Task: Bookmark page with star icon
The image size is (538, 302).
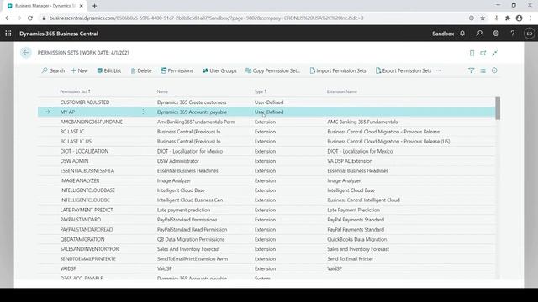Action: point(483,18)
